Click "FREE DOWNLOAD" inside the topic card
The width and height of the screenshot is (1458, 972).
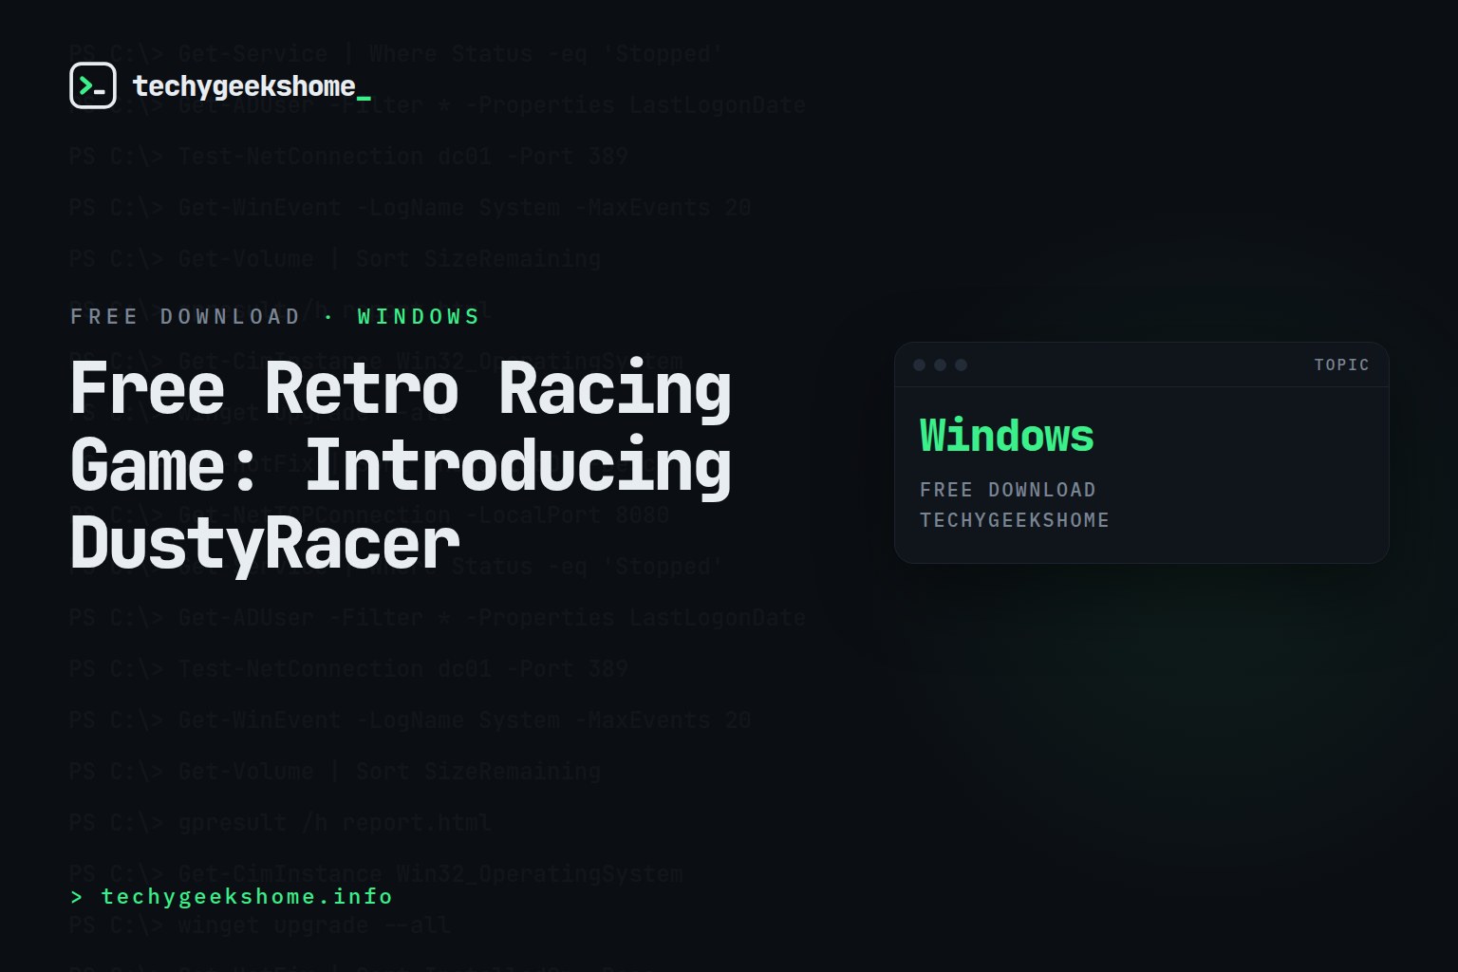[x=1007, y=490]
